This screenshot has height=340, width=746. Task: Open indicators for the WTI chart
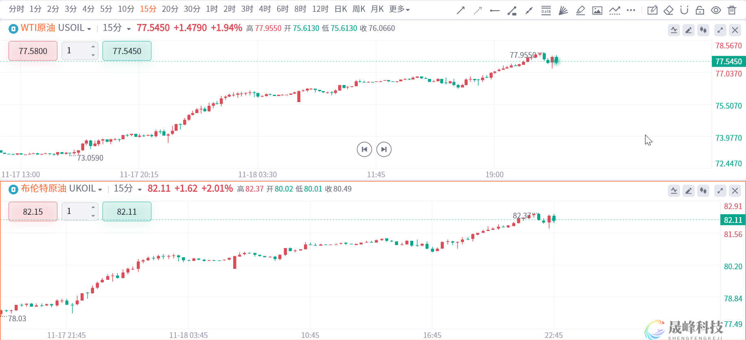coord(674,30)
